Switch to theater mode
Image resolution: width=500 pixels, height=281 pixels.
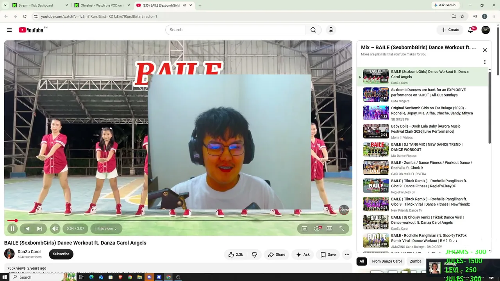(x=329, y=229)
